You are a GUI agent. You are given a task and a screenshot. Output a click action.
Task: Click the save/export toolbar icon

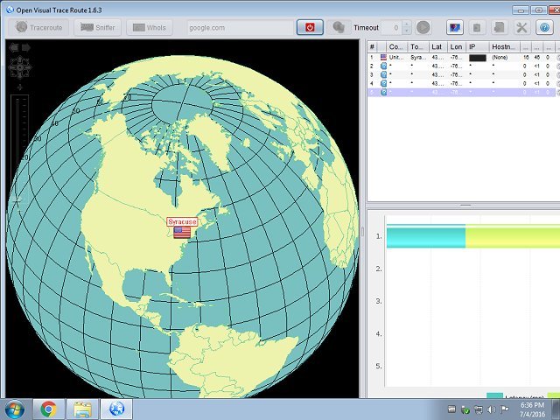tap(500, 27)
